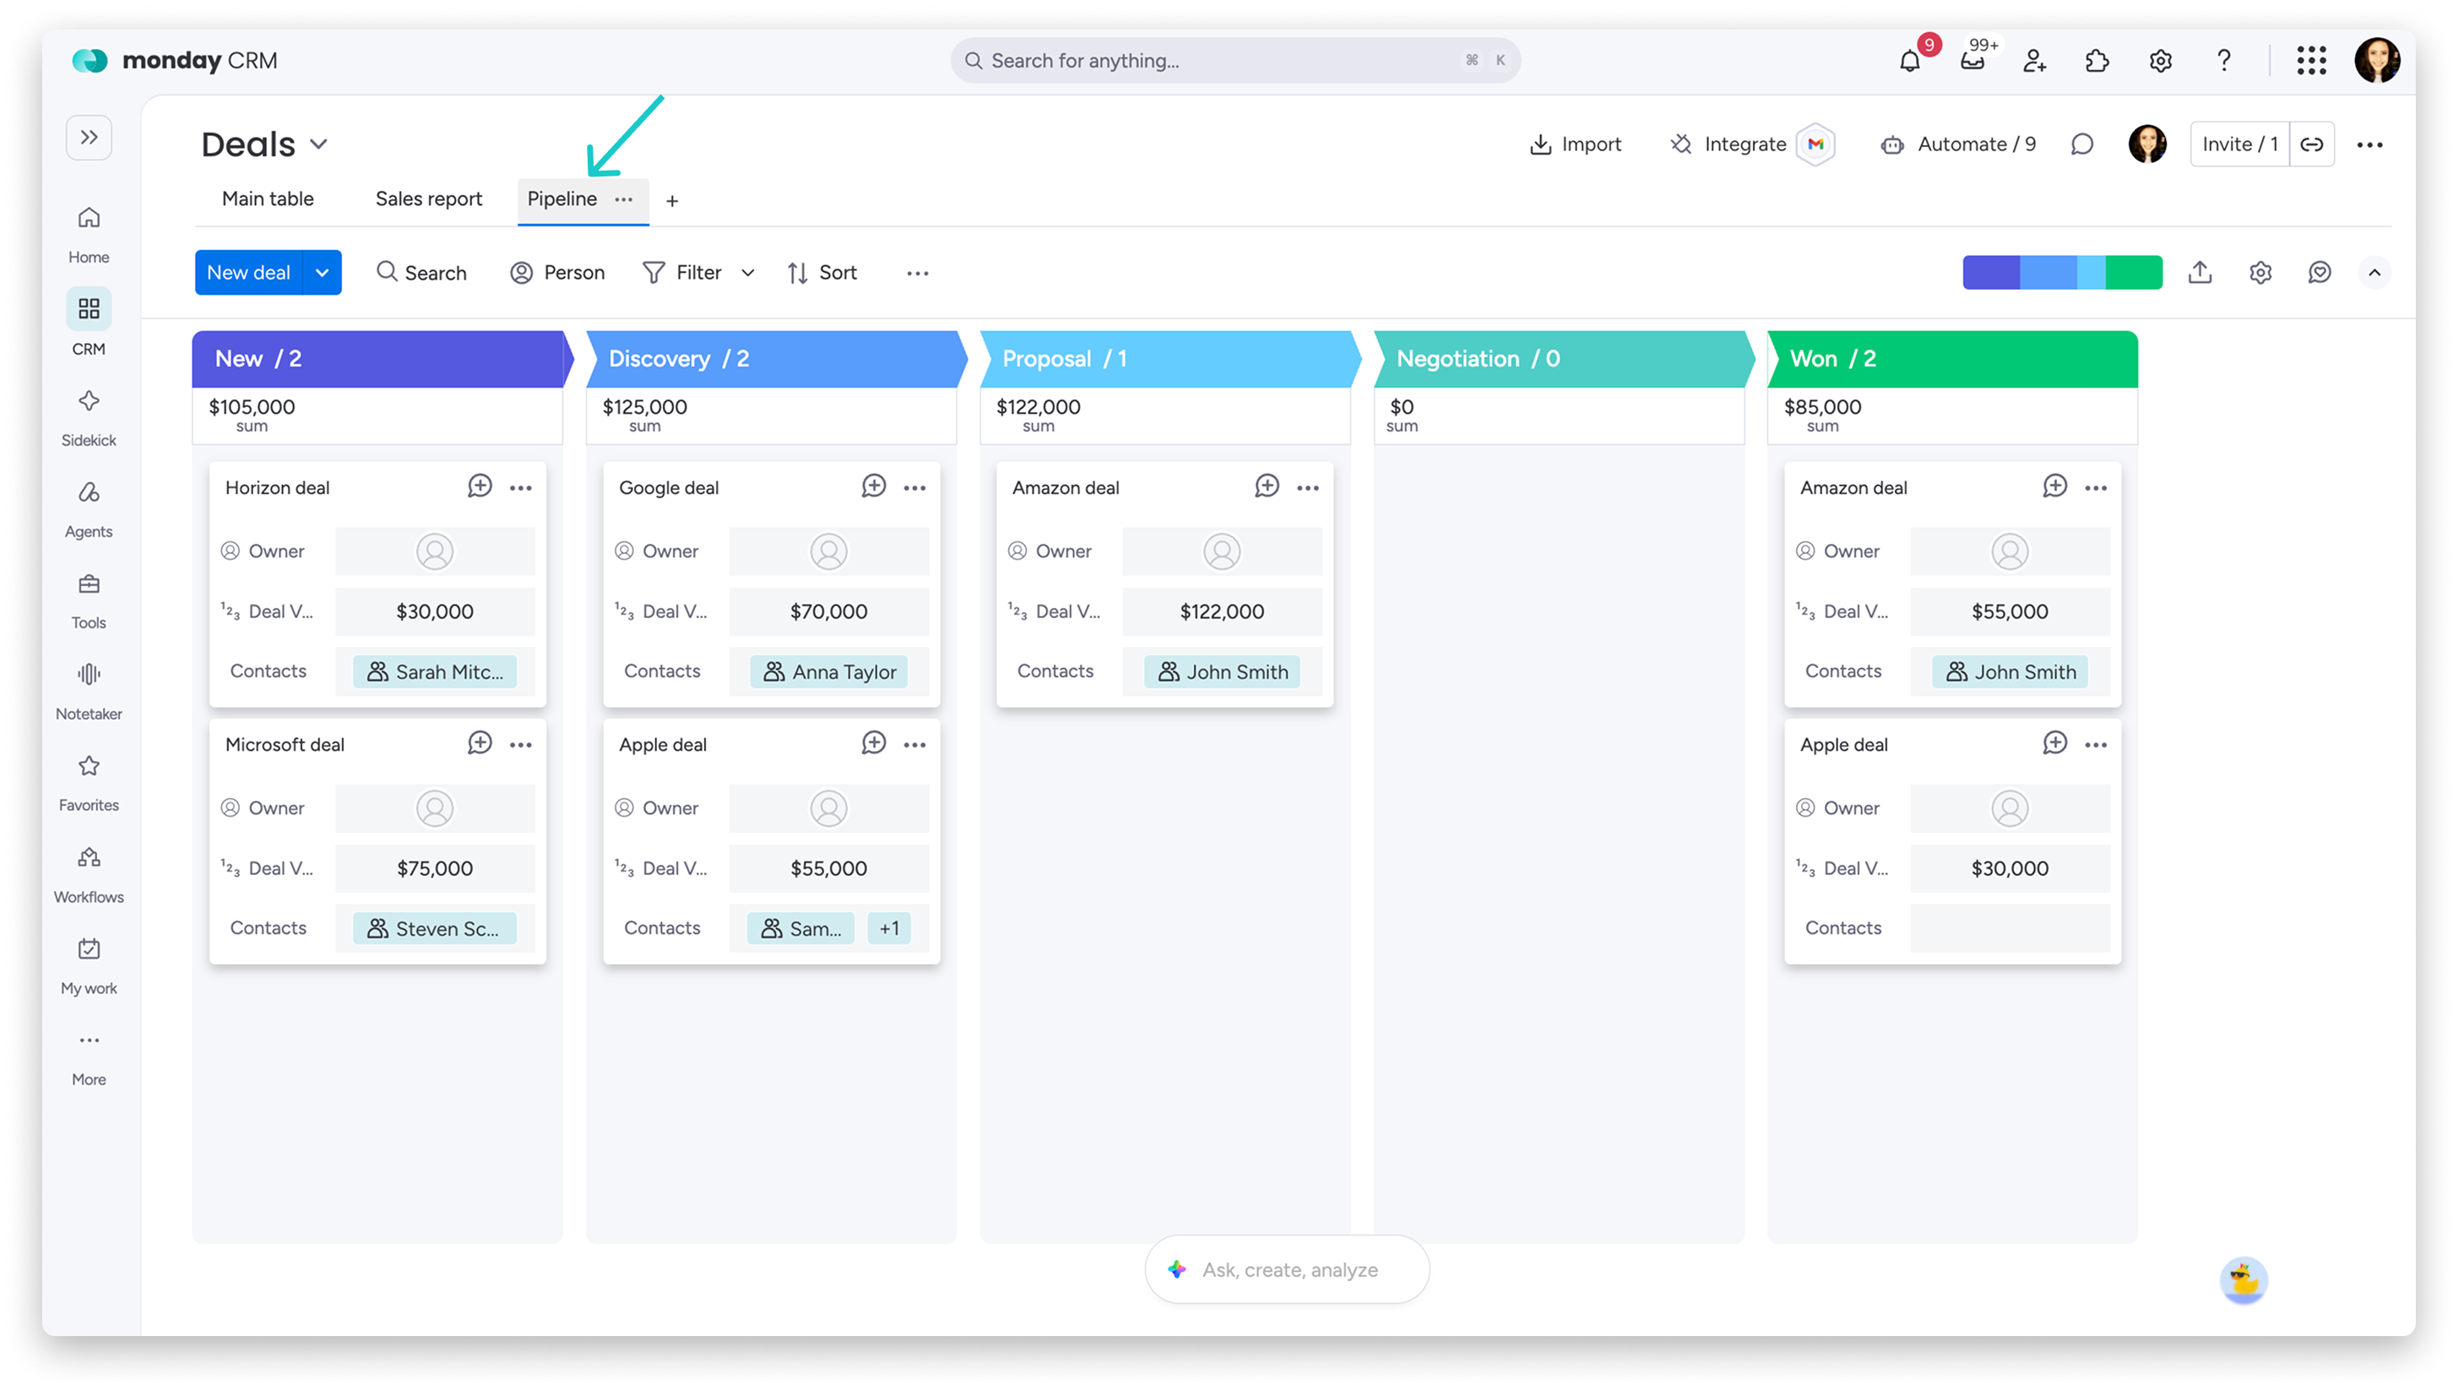Expand the collapsed sidebar
Image resolution: width=2458 pixels, height=1391 pixels.
[x=89, y=138]
